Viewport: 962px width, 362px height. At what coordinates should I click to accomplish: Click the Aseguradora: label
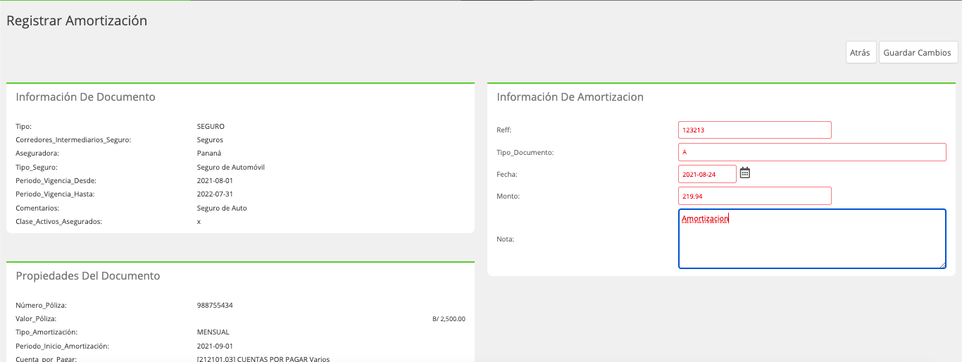click(x=37, y=153)
